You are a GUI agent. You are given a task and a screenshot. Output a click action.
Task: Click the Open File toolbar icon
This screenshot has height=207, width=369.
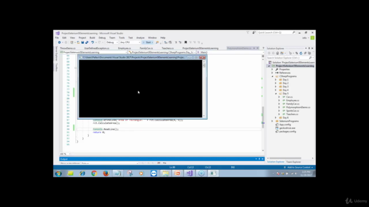click(x=78, y=43)
